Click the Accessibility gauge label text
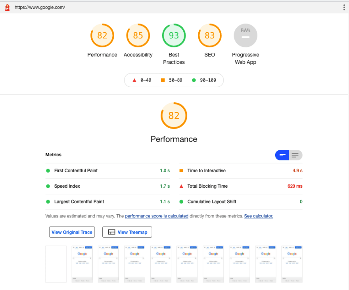 [138, 55]
